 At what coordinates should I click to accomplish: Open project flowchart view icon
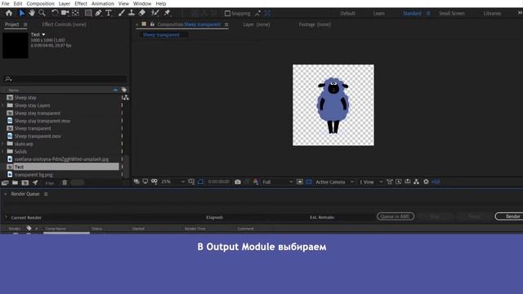click(125, 97)
